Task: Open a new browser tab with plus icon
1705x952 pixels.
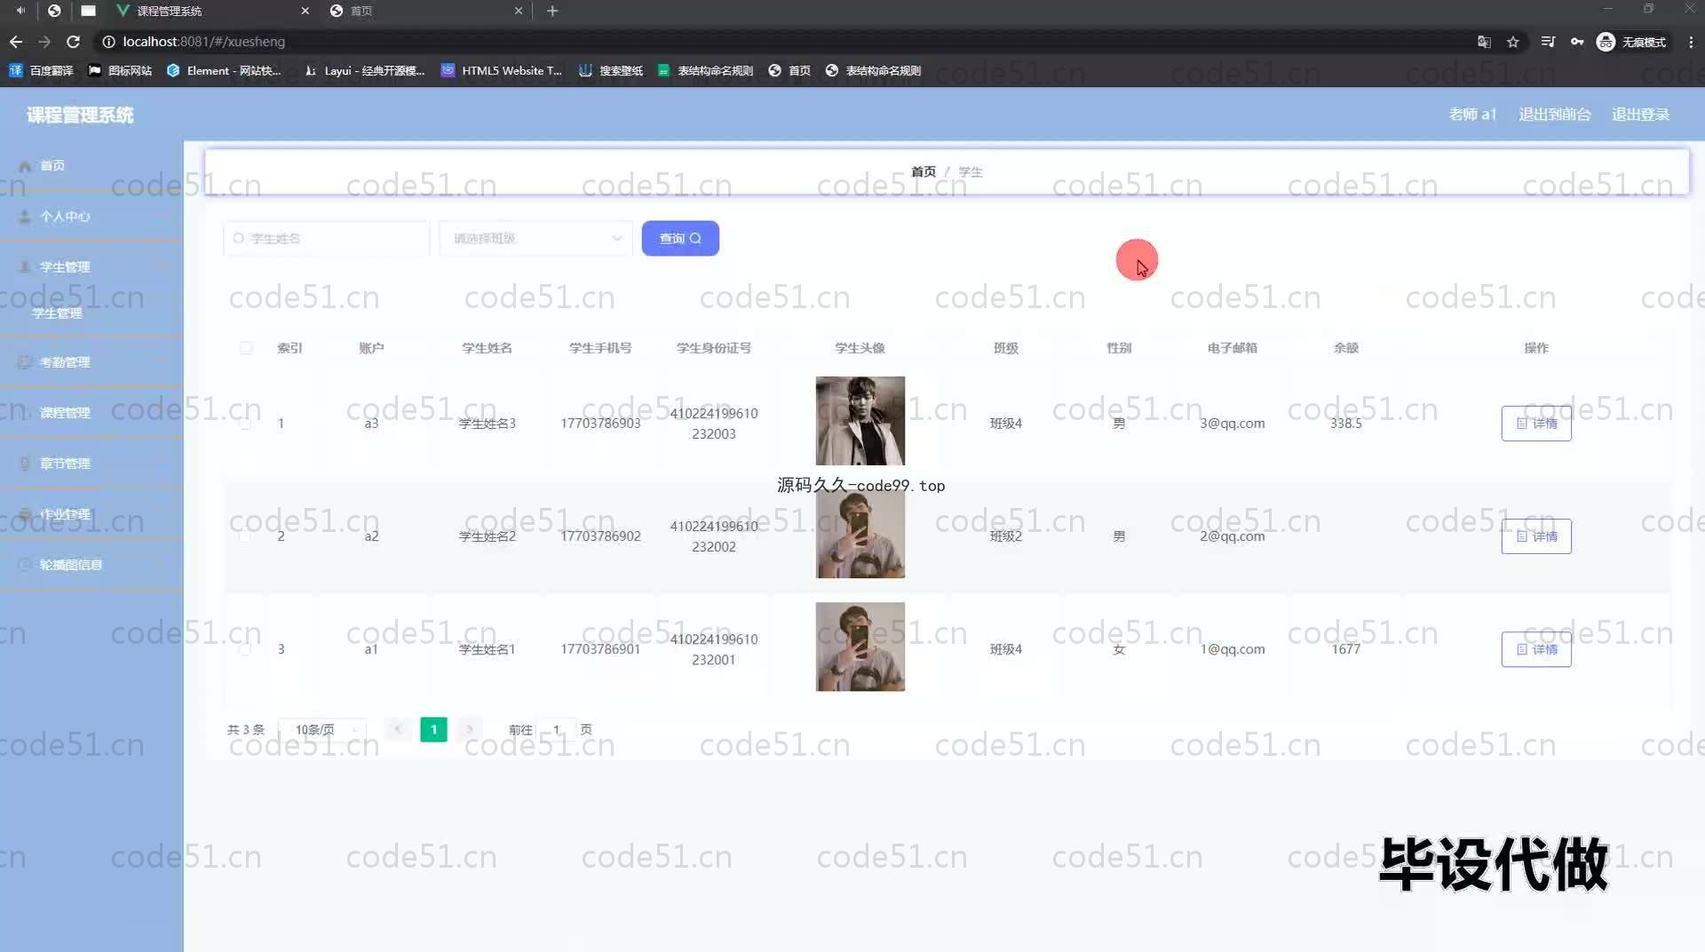Action: coord(552,11)
